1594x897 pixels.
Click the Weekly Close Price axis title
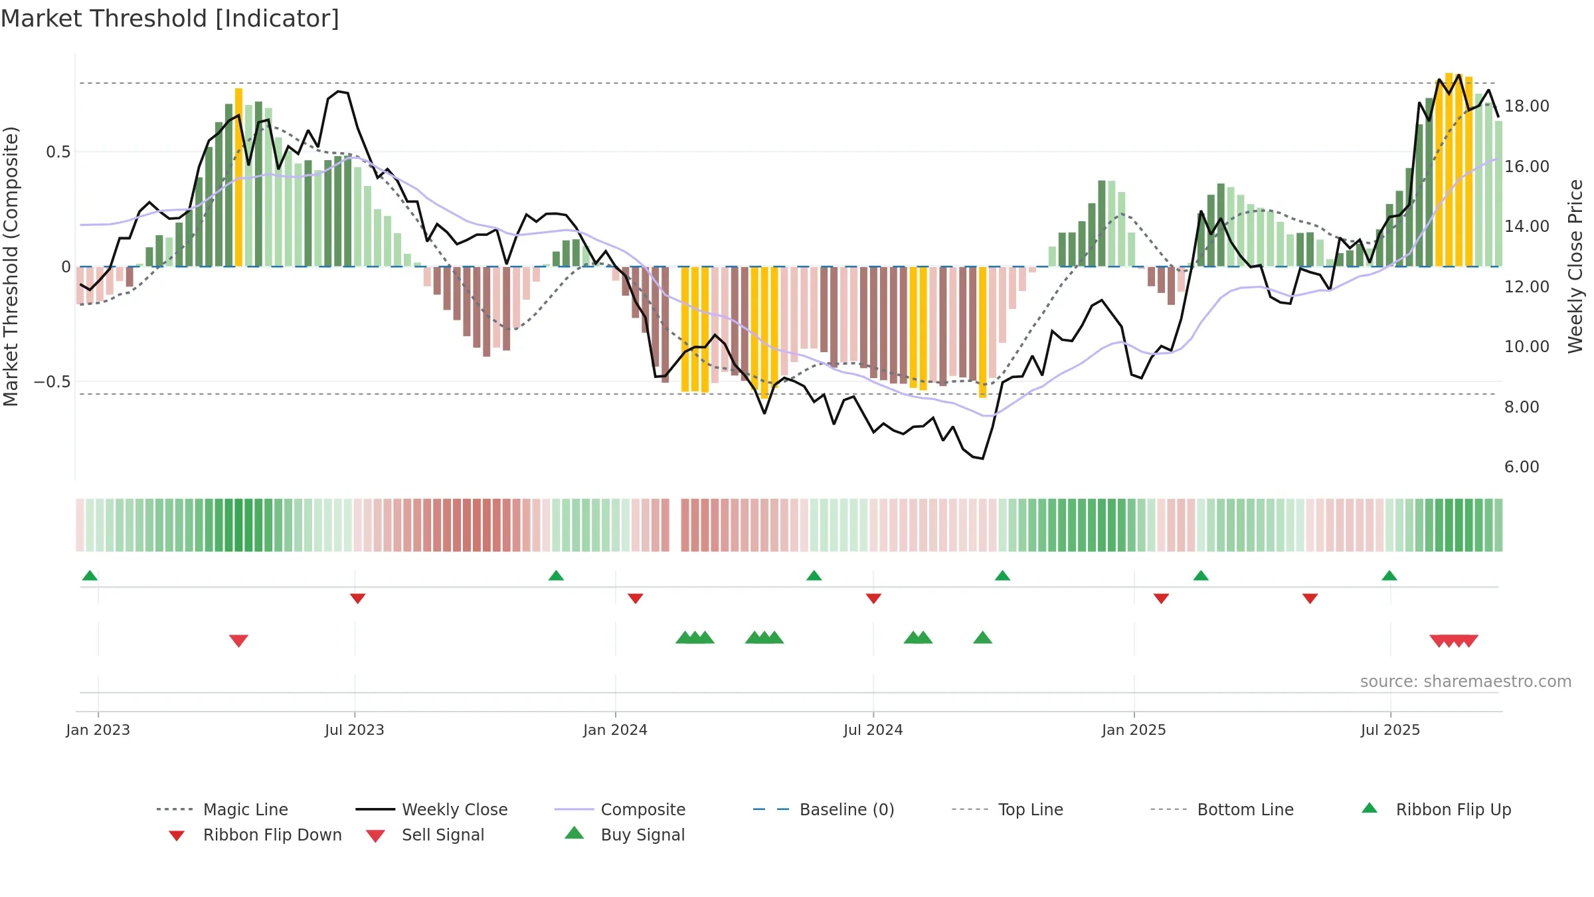(x=1575, y=266)
